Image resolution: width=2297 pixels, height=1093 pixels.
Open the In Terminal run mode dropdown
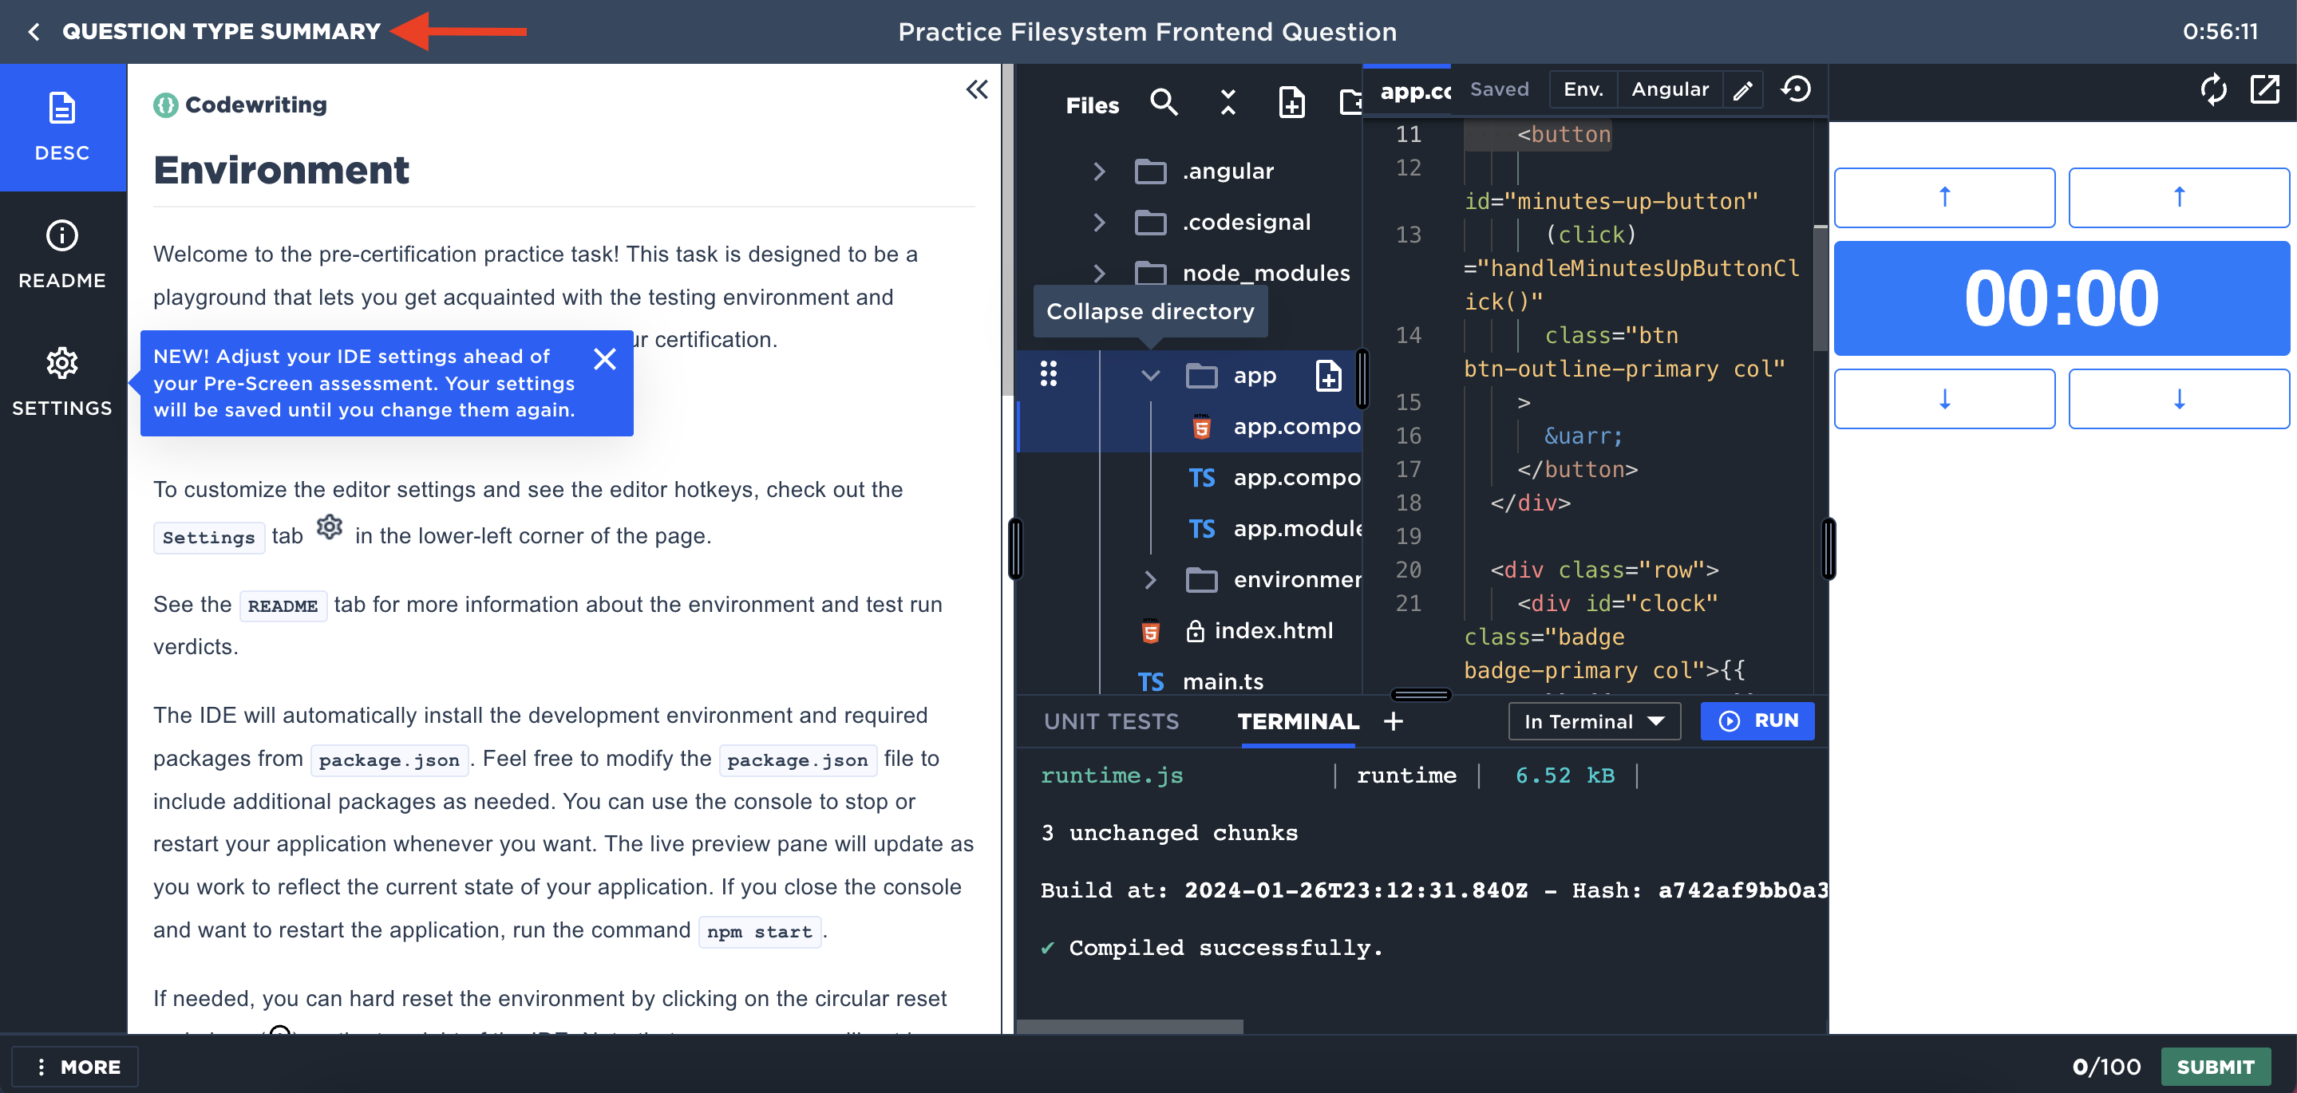point(1594,721)
